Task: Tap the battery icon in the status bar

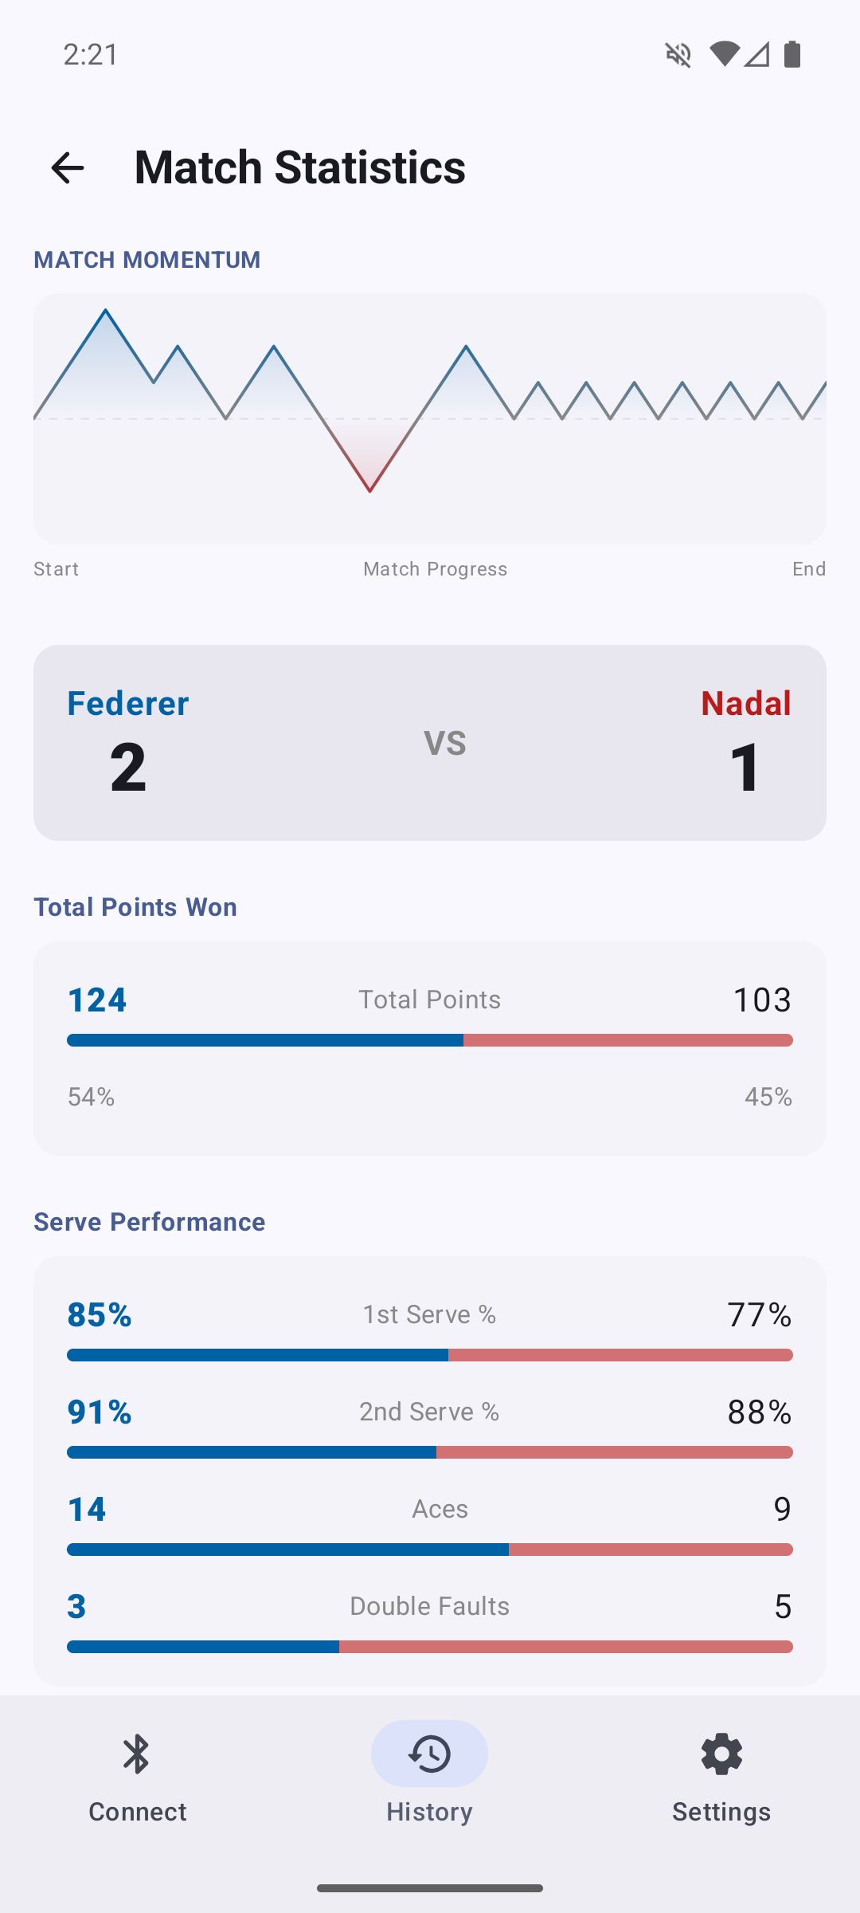Action: 792,53
